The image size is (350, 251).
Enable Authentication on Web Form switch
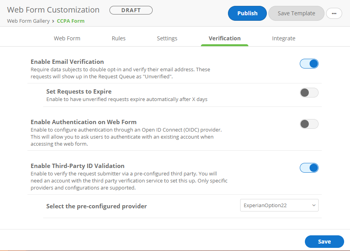point(309,124)
